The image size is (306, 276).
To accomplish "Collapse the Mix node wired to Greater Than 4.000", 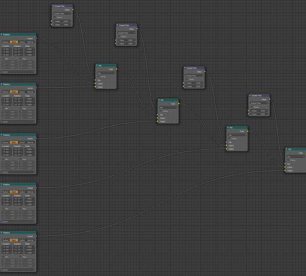I will [159, 100].
